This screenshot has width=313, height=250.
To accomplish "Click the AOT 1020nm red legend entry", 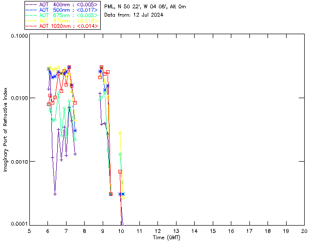I will (x=62, y=26).
